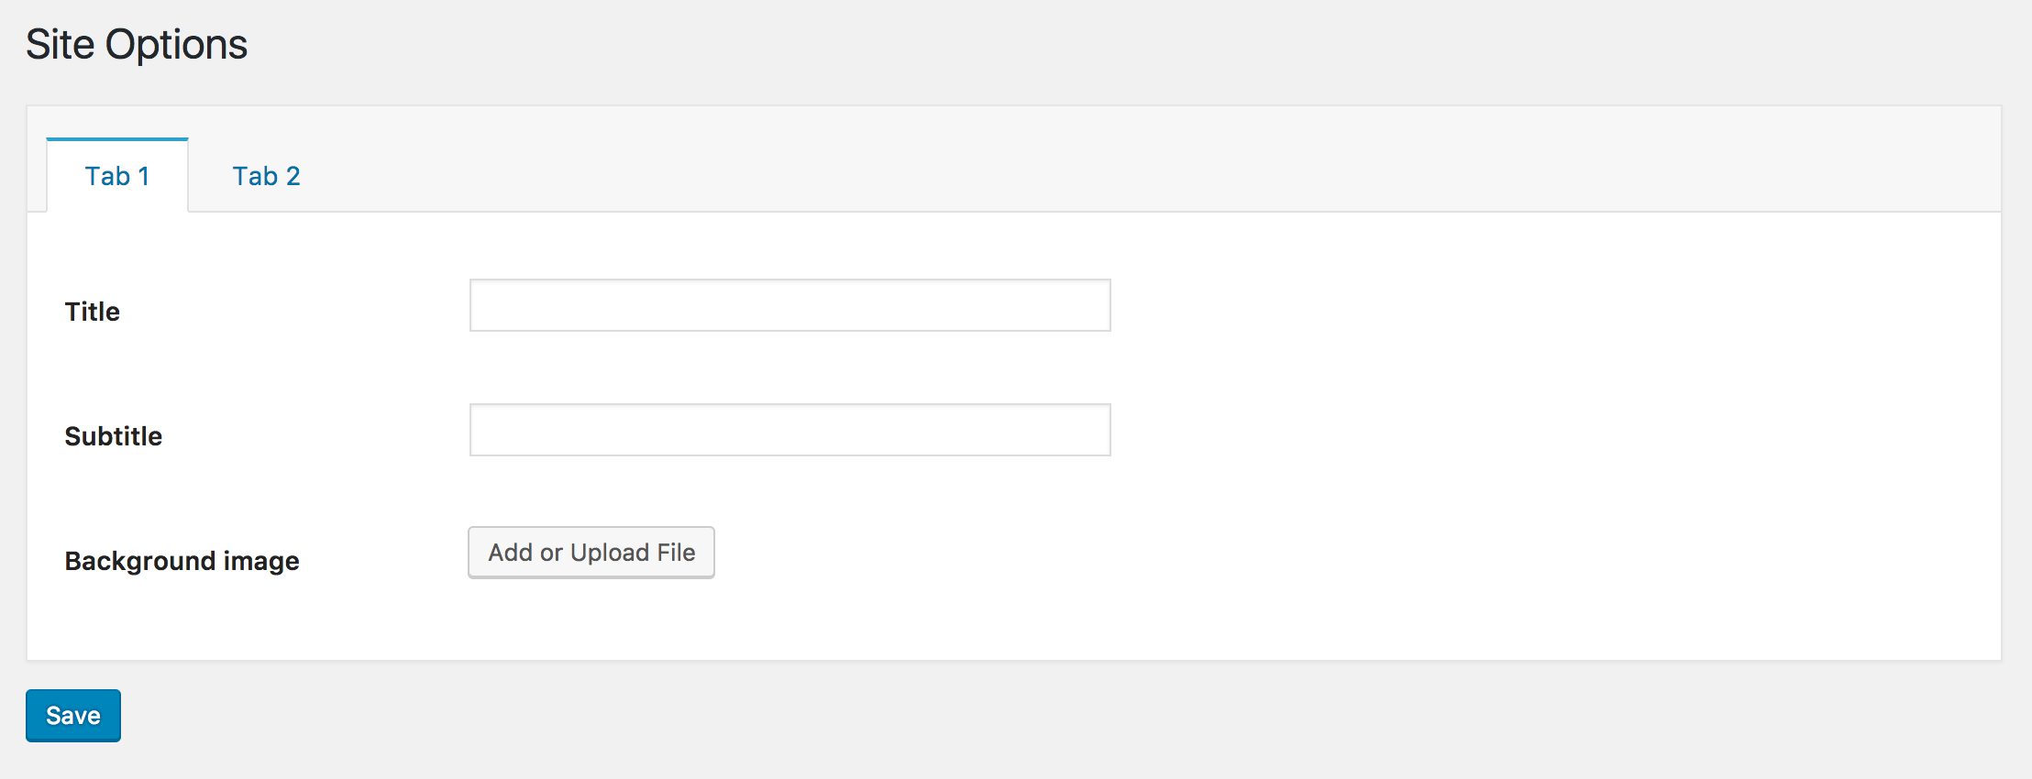Click the Background image label
Screen dimensions: 2032x779
click(x=182, y=561)
